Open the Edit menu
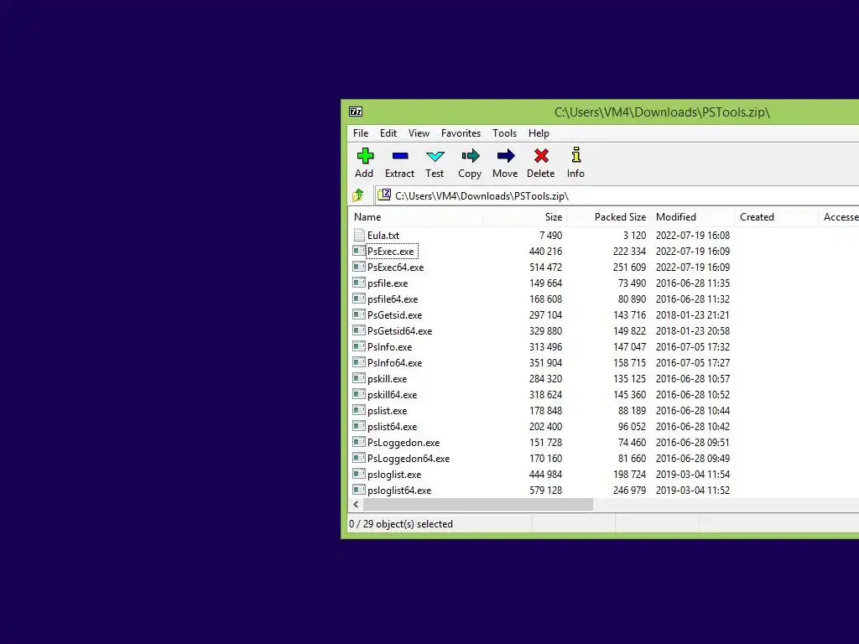This screenshot has height=644, width=859. tap(388, 133)
